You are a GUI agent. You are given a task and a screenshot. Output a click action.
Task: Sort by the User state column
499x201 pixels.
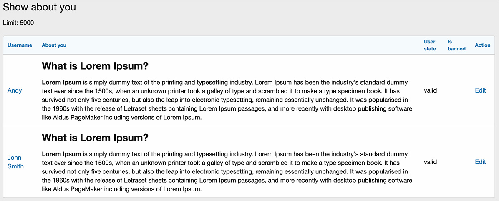[430, 45]
